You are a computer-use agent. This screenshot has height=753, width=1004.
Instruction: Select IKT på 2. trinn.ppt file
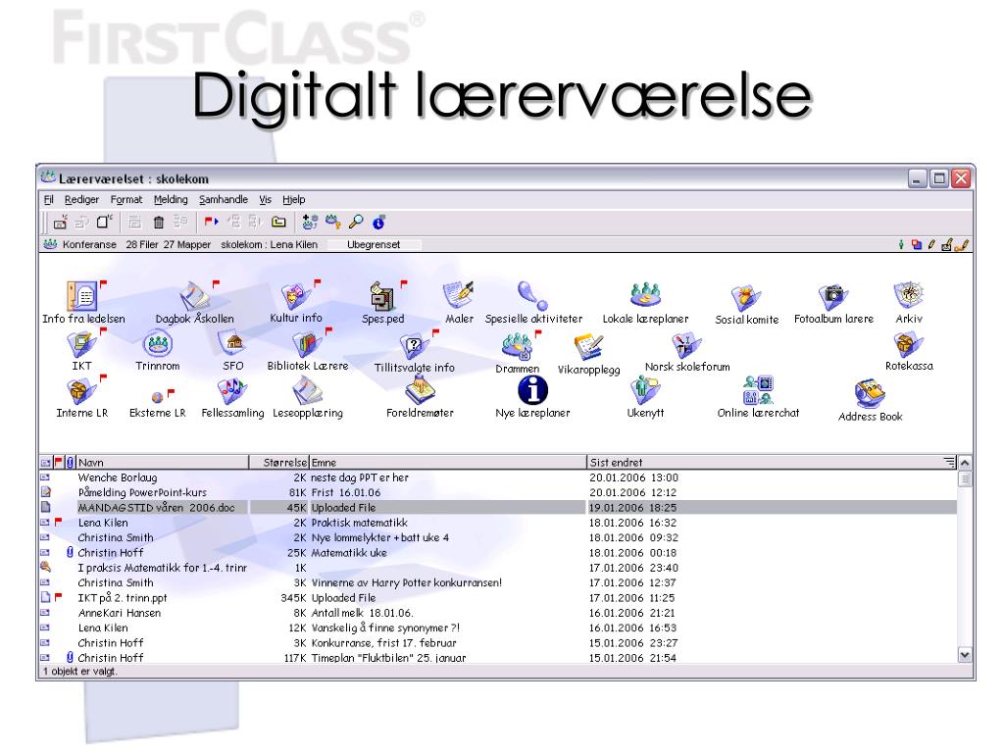[x=498, y=597]
